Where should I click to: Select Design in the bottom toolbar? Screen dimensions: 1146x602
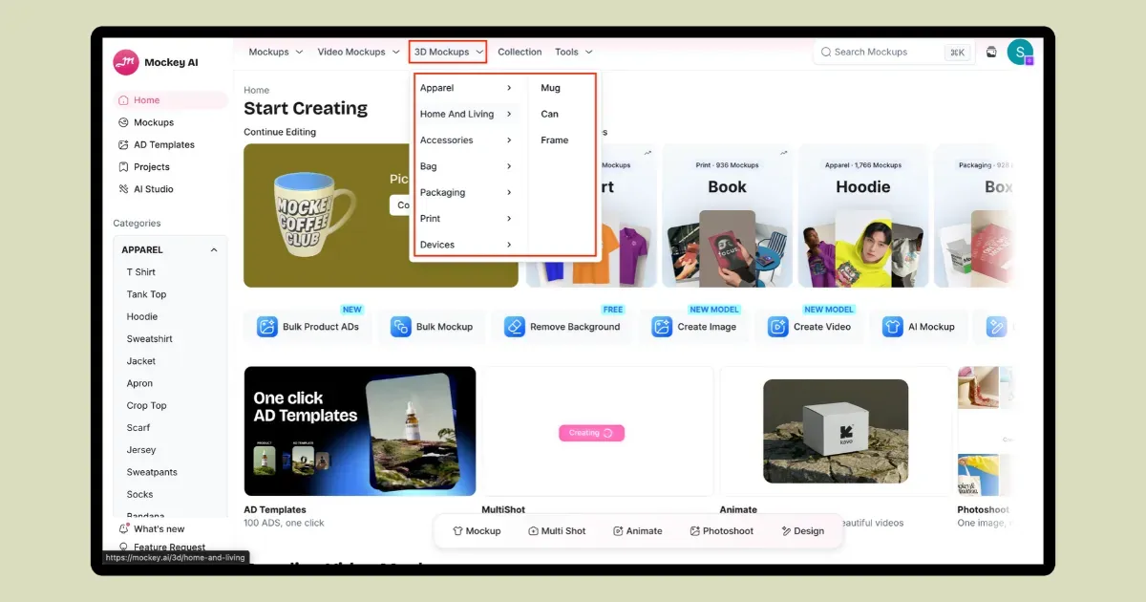tap(802, 531)
